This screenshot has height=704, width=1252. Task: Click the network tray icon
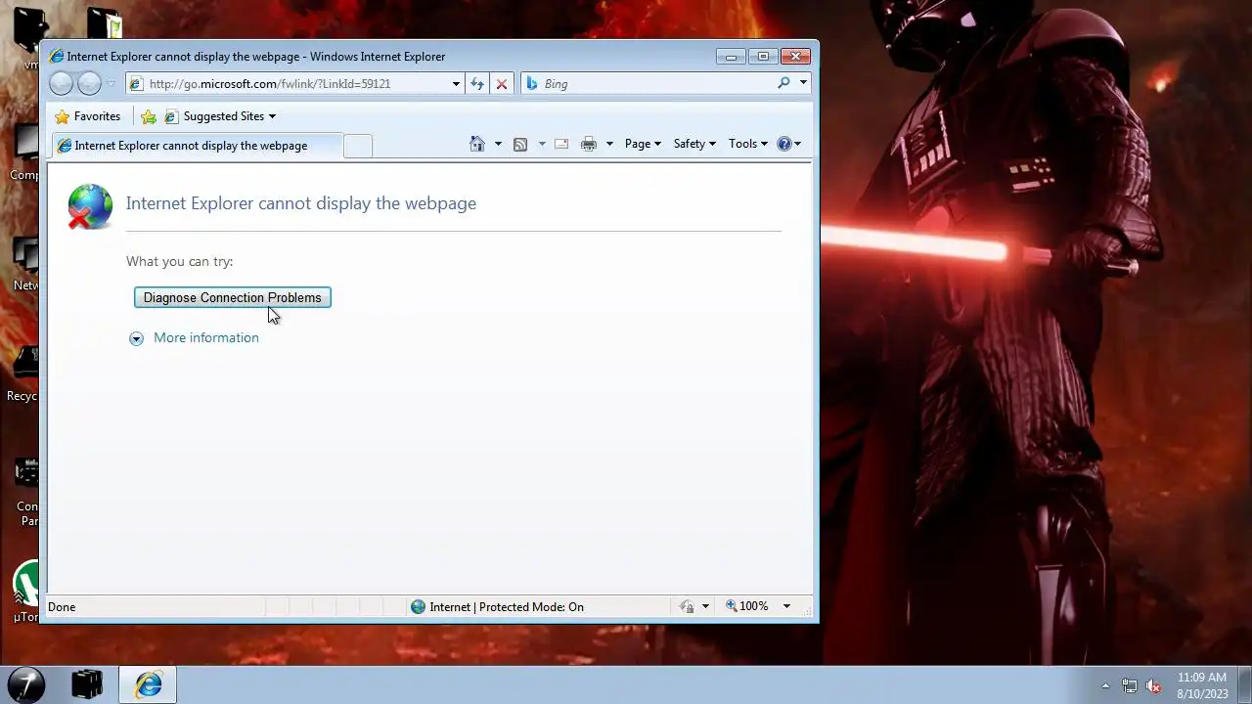[x=1130, y=685]
